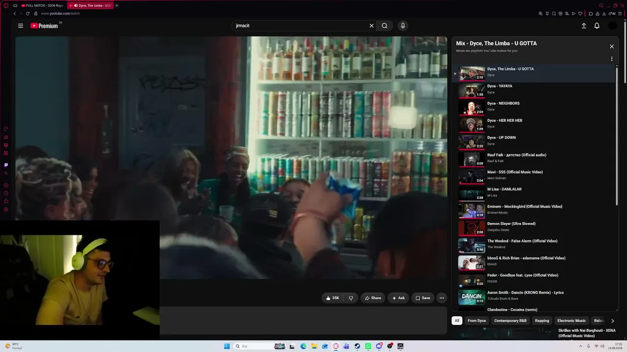Viewport: 627px width, 352px height.
Task: Start voice search with the microphone
Action: pyautogui.click(x=403, y=26)
